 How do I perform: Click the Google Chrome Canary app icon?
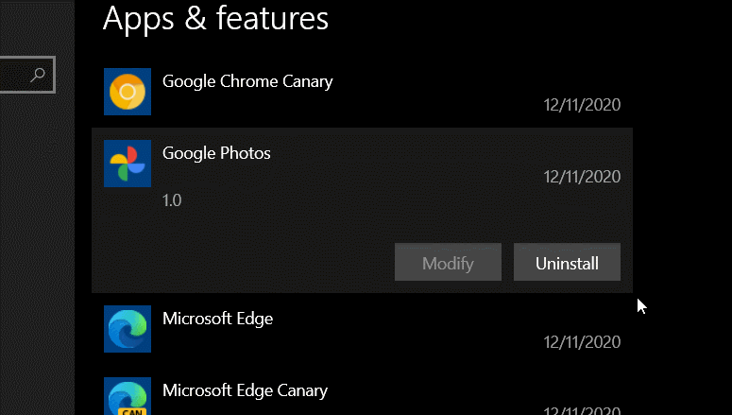click(127, 92)
